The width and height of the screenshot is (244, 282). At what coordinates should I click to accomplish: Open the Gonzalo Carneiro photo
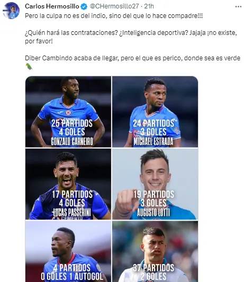[68, 112]
